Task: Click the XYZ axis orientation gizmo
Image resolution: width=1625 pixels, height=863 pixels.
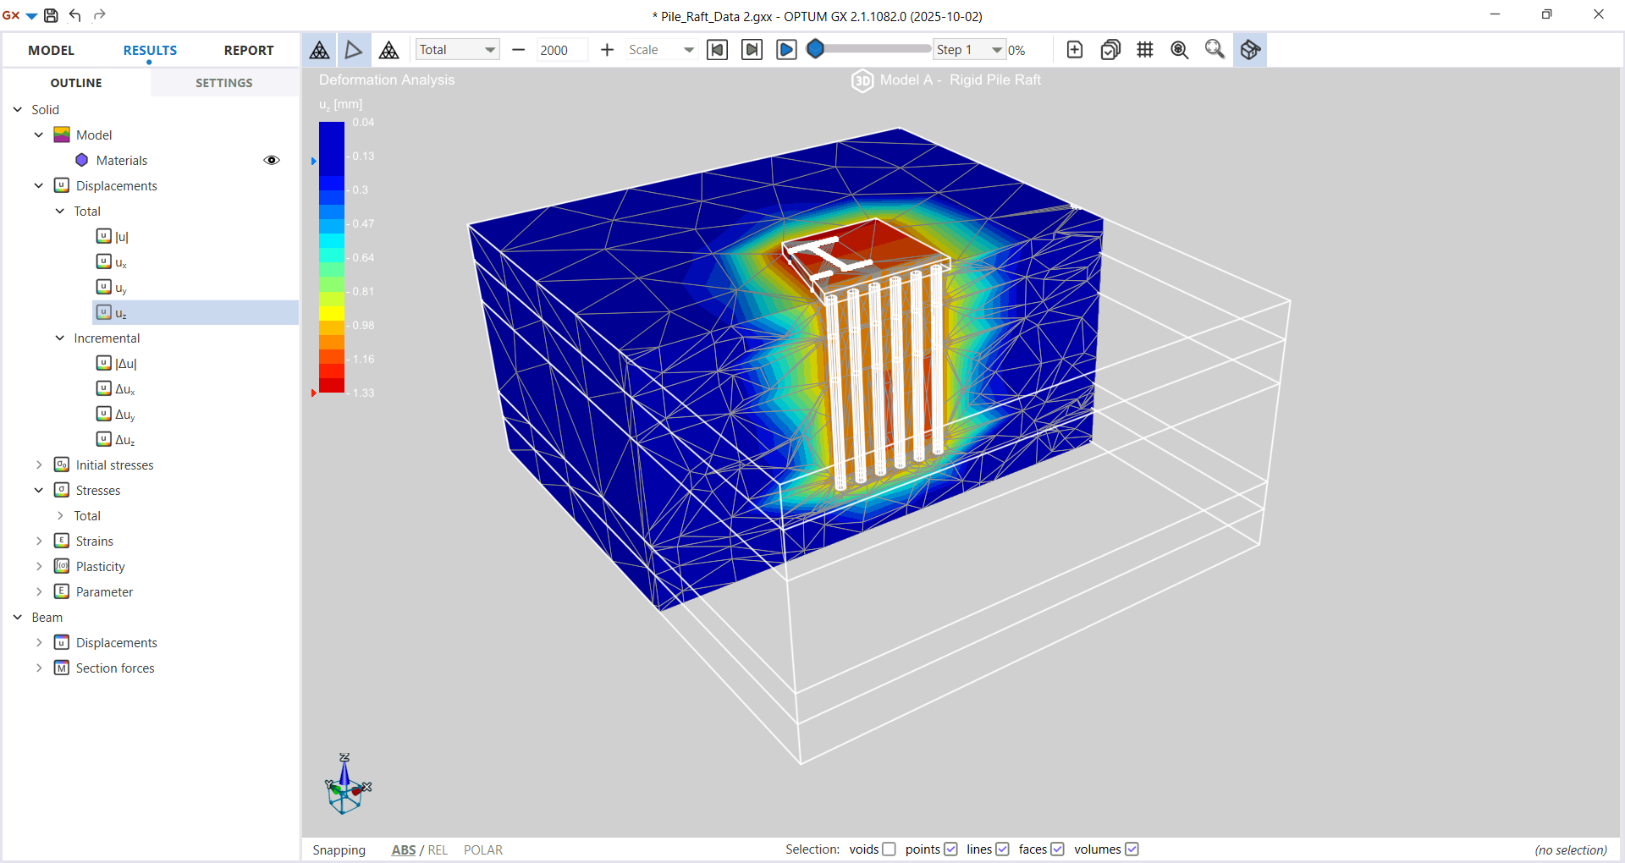Action: [x=346, y=786]
